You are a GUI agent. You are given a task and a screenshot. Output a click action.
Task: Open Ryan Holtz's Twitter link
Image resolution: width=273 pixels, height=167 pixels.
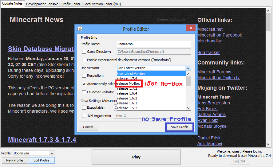(x=208, y=120)
